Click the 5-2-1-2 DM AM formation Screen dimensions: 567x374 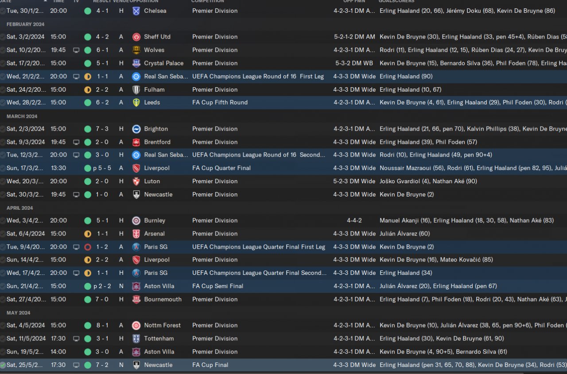pyautogui.click(x=354, y=37)
